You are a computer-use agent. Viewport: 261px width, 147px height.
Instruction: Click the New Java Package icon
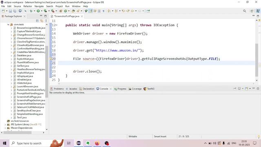(61, 11)
